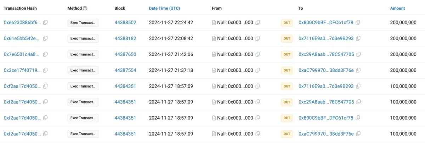Open transaction 0x61e5bb542e link
Image resolution: width=425 pixels, height=143 pixels.
point(22,38)
